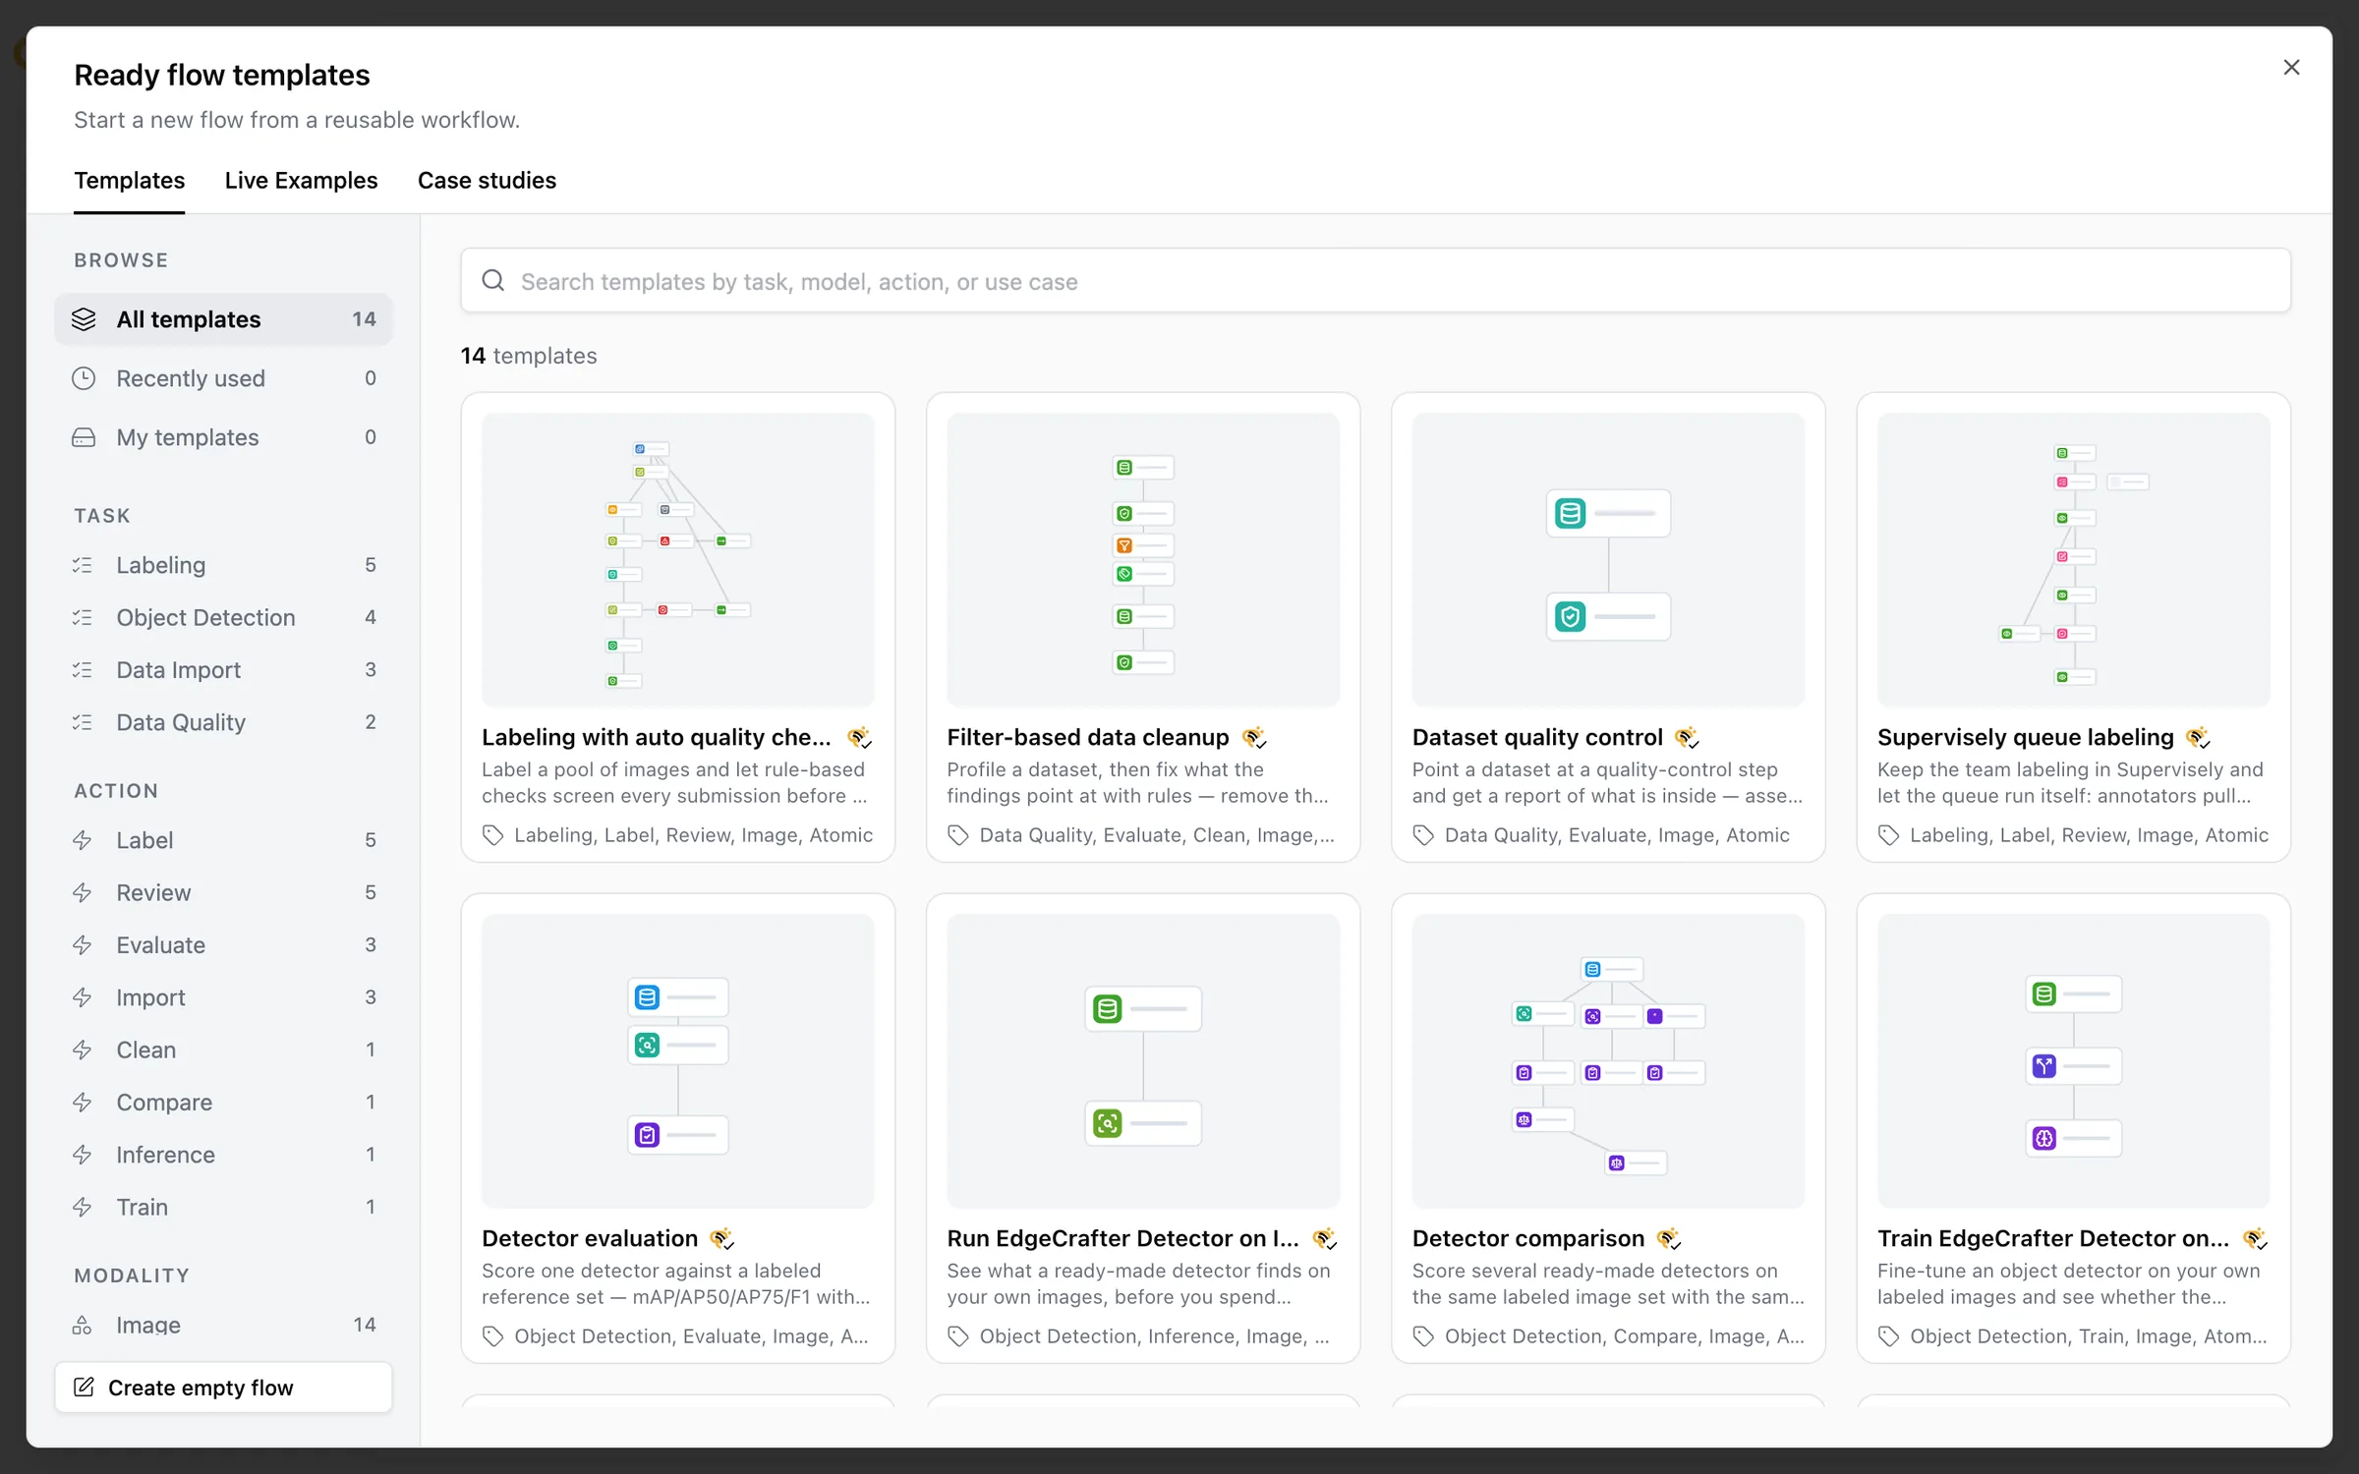The width and height of the screenshot is (2359, 1474).
Task: Click the Run EdgeCrafter Detector title
Action: pyautogui.click(x=1122, y=1238)
